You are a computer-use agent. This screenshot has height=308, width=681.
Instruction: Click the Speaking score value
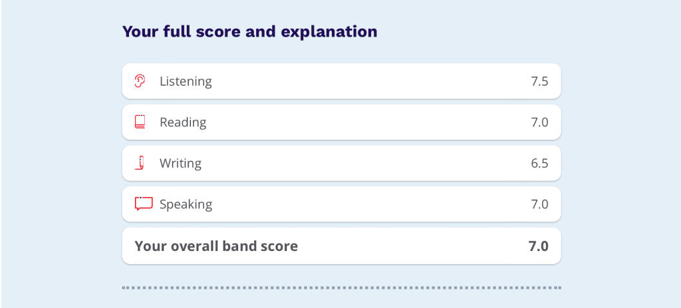(x=539, y=204)
